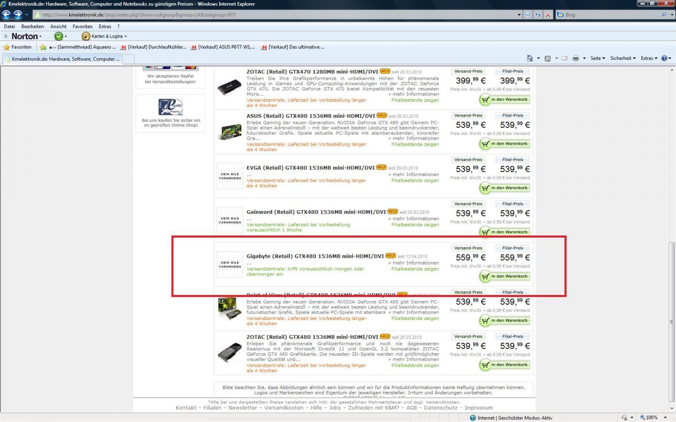The height and width of the screenshot is (422, 676).
Task: Stop loading with the red X icon
Action: tap(548, 15)
